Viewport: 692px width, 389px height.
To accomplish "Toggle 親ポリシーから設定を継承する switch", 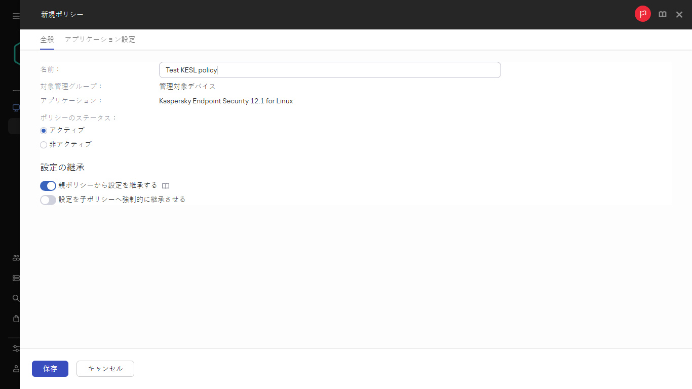I will click(x=48, y=186).
